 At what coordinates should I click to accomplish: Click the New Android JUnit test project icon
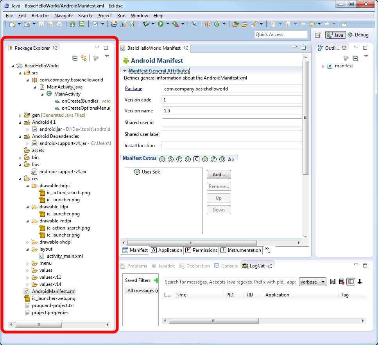[124, 24]
